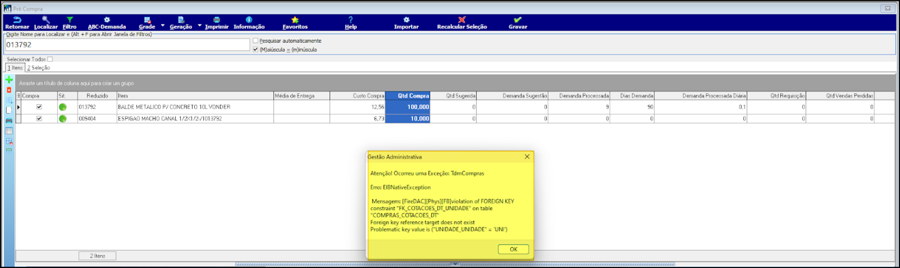This screenshot has height=268, width=900.
Task: Click Custo Compra value 6,73
Action: pyautogui.click(x=357, y=119)
